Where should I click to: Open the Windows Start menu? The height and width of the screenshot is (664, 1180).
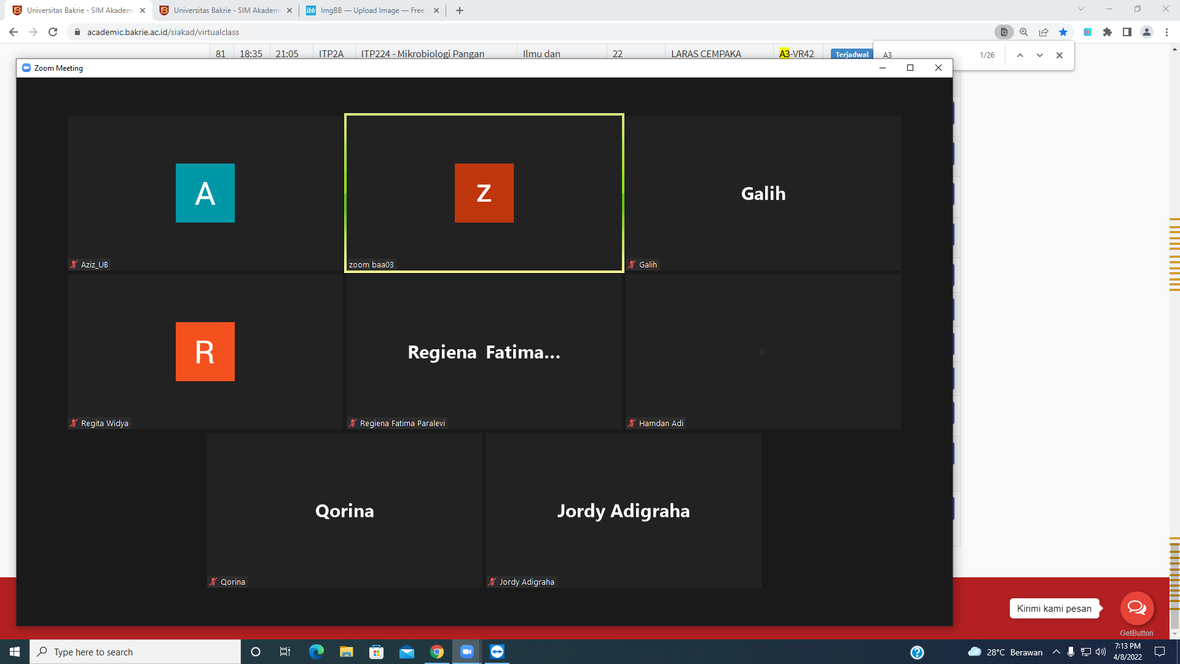15,652
